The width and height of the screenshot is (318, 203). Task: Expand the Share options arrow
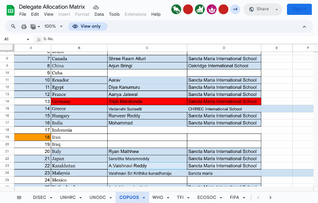pos(277,10)
